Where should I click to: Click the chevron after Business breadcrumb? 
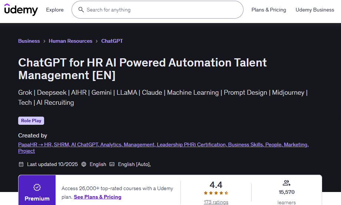coord(44,41)
